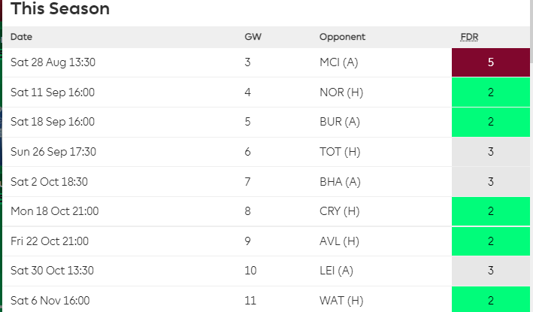Click the FDR column header
The image size is (533, 312).
coord(470,37)
